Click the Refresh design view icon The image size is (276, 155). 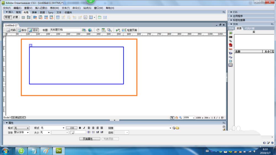pos(98,30)
